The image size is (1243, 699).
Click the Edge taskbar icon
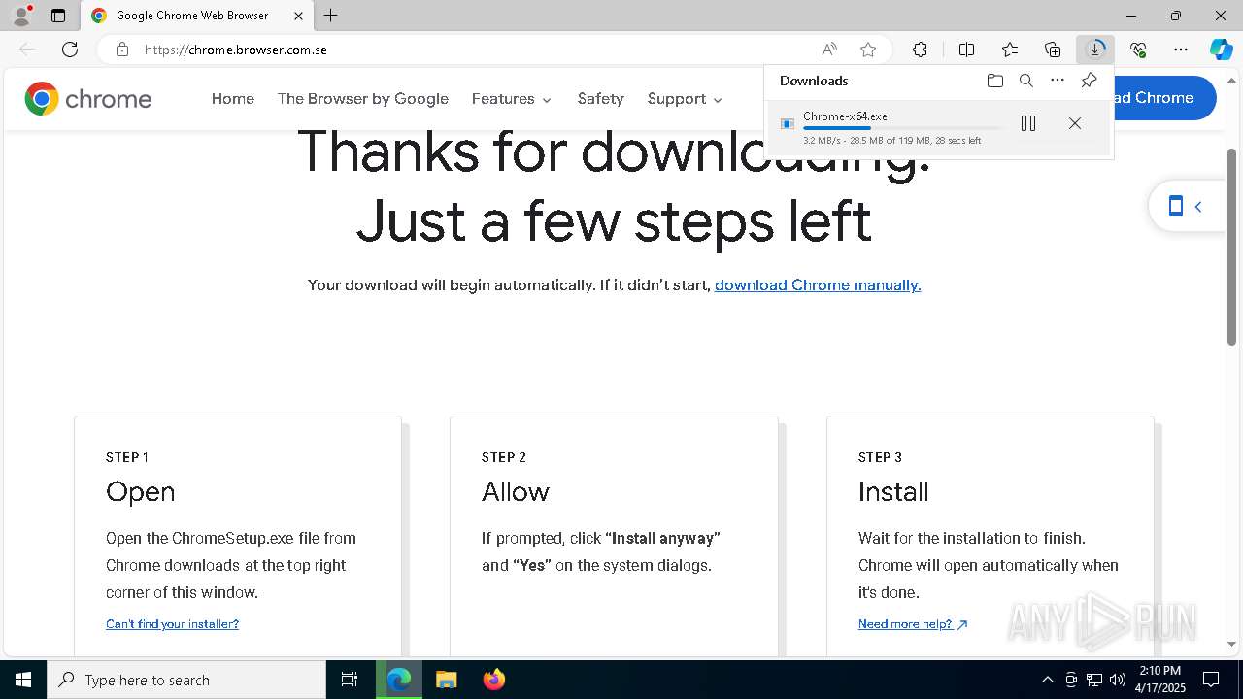(x=399, y=680)
